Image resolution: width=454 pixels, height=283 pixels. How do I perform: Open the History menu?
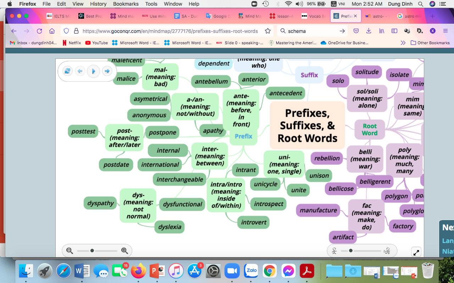tap(98, 4)
